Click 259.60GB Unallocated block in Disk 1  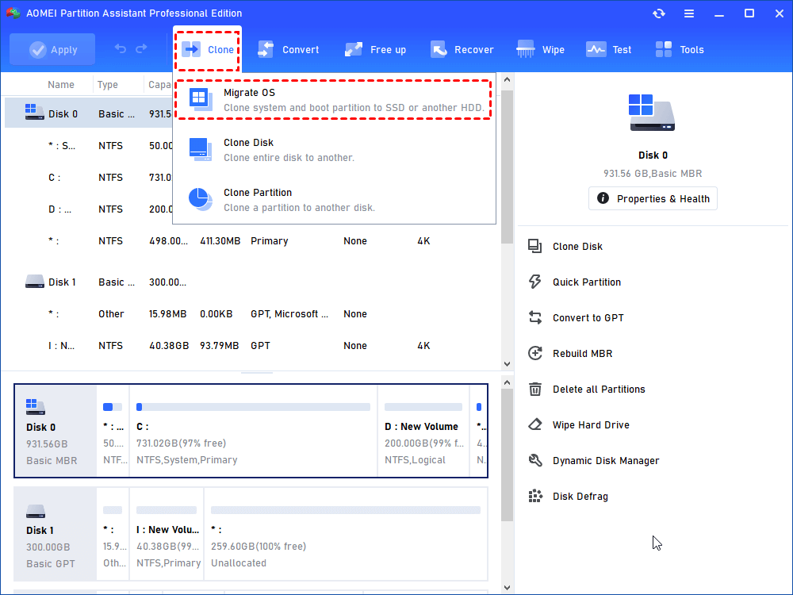346,534
